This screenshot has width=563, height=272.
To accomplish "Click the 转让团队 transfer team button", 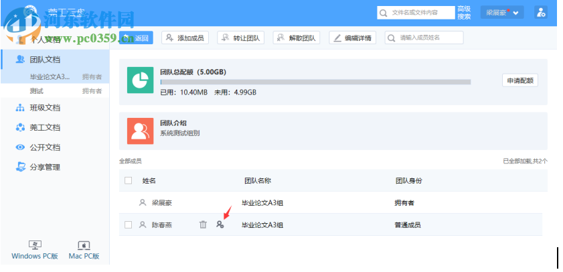I will [240, 38].
